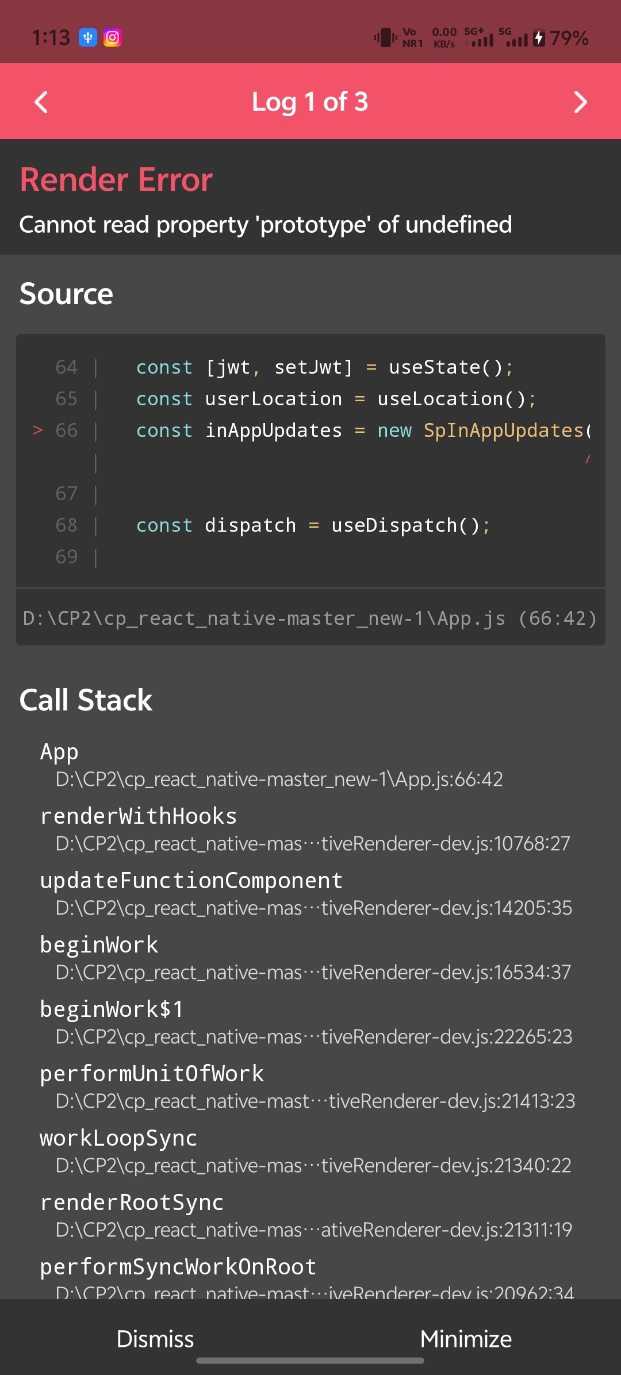Tap the beginWork stack frame
Viewport: 621px width, 1375px height.
tap(305, 958)
